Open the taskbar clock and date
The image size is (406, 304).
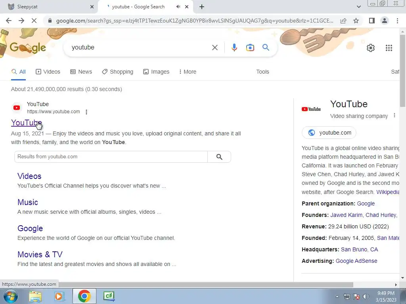pos(386,296)
